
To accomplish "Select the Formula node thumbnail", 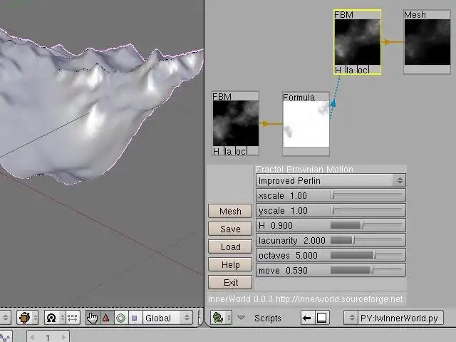I will click(306, 124).
